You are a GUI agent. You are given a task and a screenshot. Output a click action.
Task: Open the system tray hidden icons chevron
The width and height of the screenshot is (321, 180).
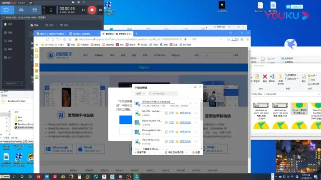click(x=276, y=177)
